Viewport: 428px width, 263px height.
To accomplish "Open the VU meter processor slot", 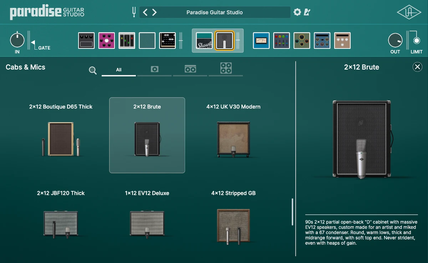I will [261, 40].
